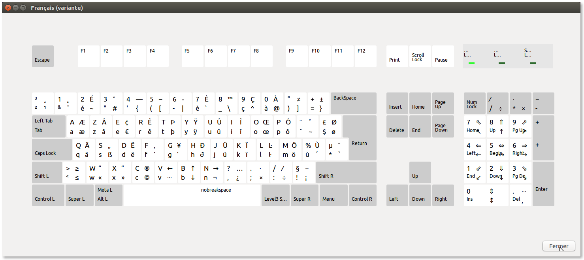Click the numpad 8 Up key
The height and width of the screenshot is (260, 584).
pyautogui.click(x=497, y=126)
